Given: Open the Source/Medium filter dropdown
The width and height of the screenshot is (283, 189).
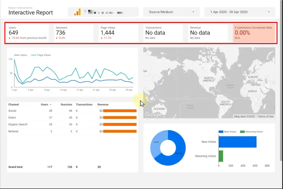Looking at the screenshot, I should (171, 12).
